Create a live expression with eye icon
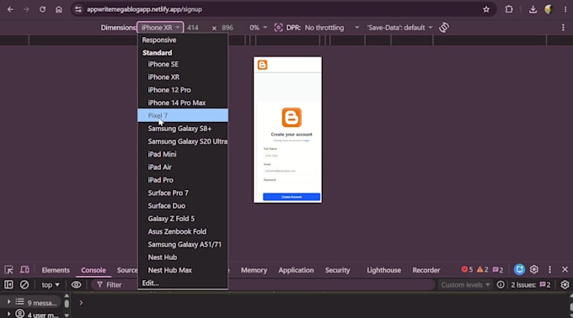The height and width of the screenshot is (318, 573). point(76,284)
